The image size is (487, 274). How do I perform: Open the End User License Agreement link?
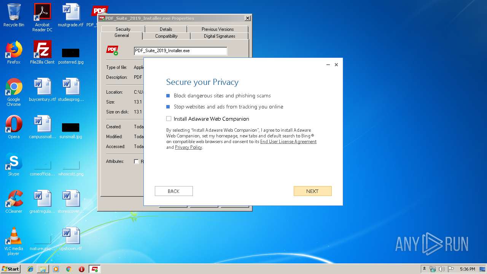[288, 142]
